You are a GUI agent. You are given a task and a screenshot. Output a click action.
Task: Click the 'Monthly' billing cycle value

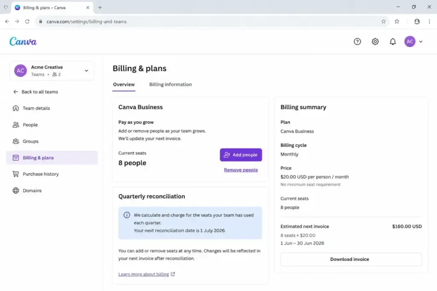pyautogui.click(x=289, y=154)
